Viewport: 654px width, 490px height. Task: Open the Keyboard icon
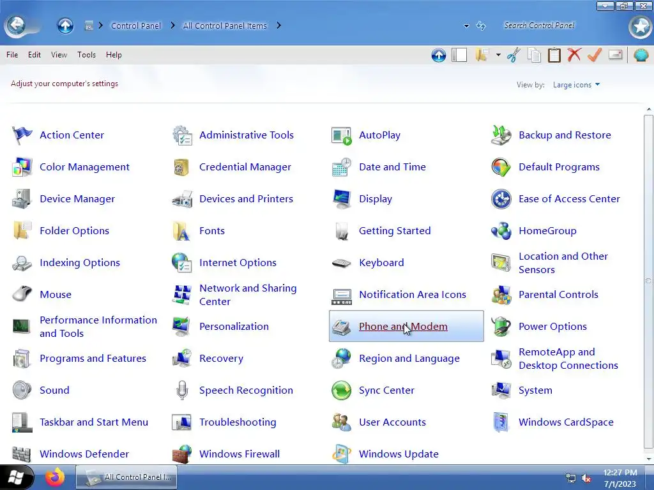[342, 263]
